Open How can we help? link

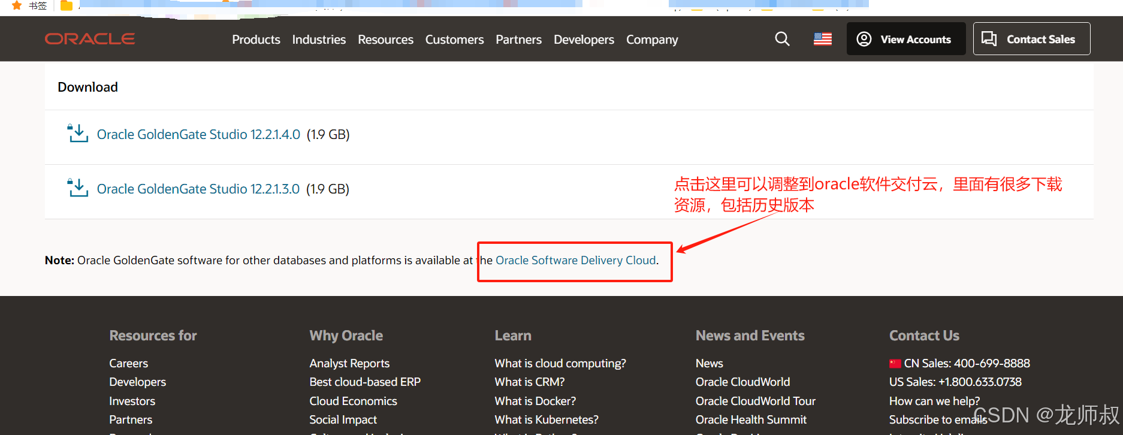coord(934,401)
